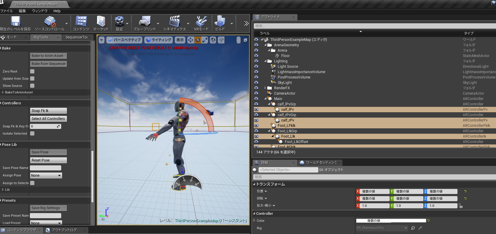The height and width of the screenshot is (234, 496).
Task: Reset Location to default yellow arrow
Action: click(465, 191)
